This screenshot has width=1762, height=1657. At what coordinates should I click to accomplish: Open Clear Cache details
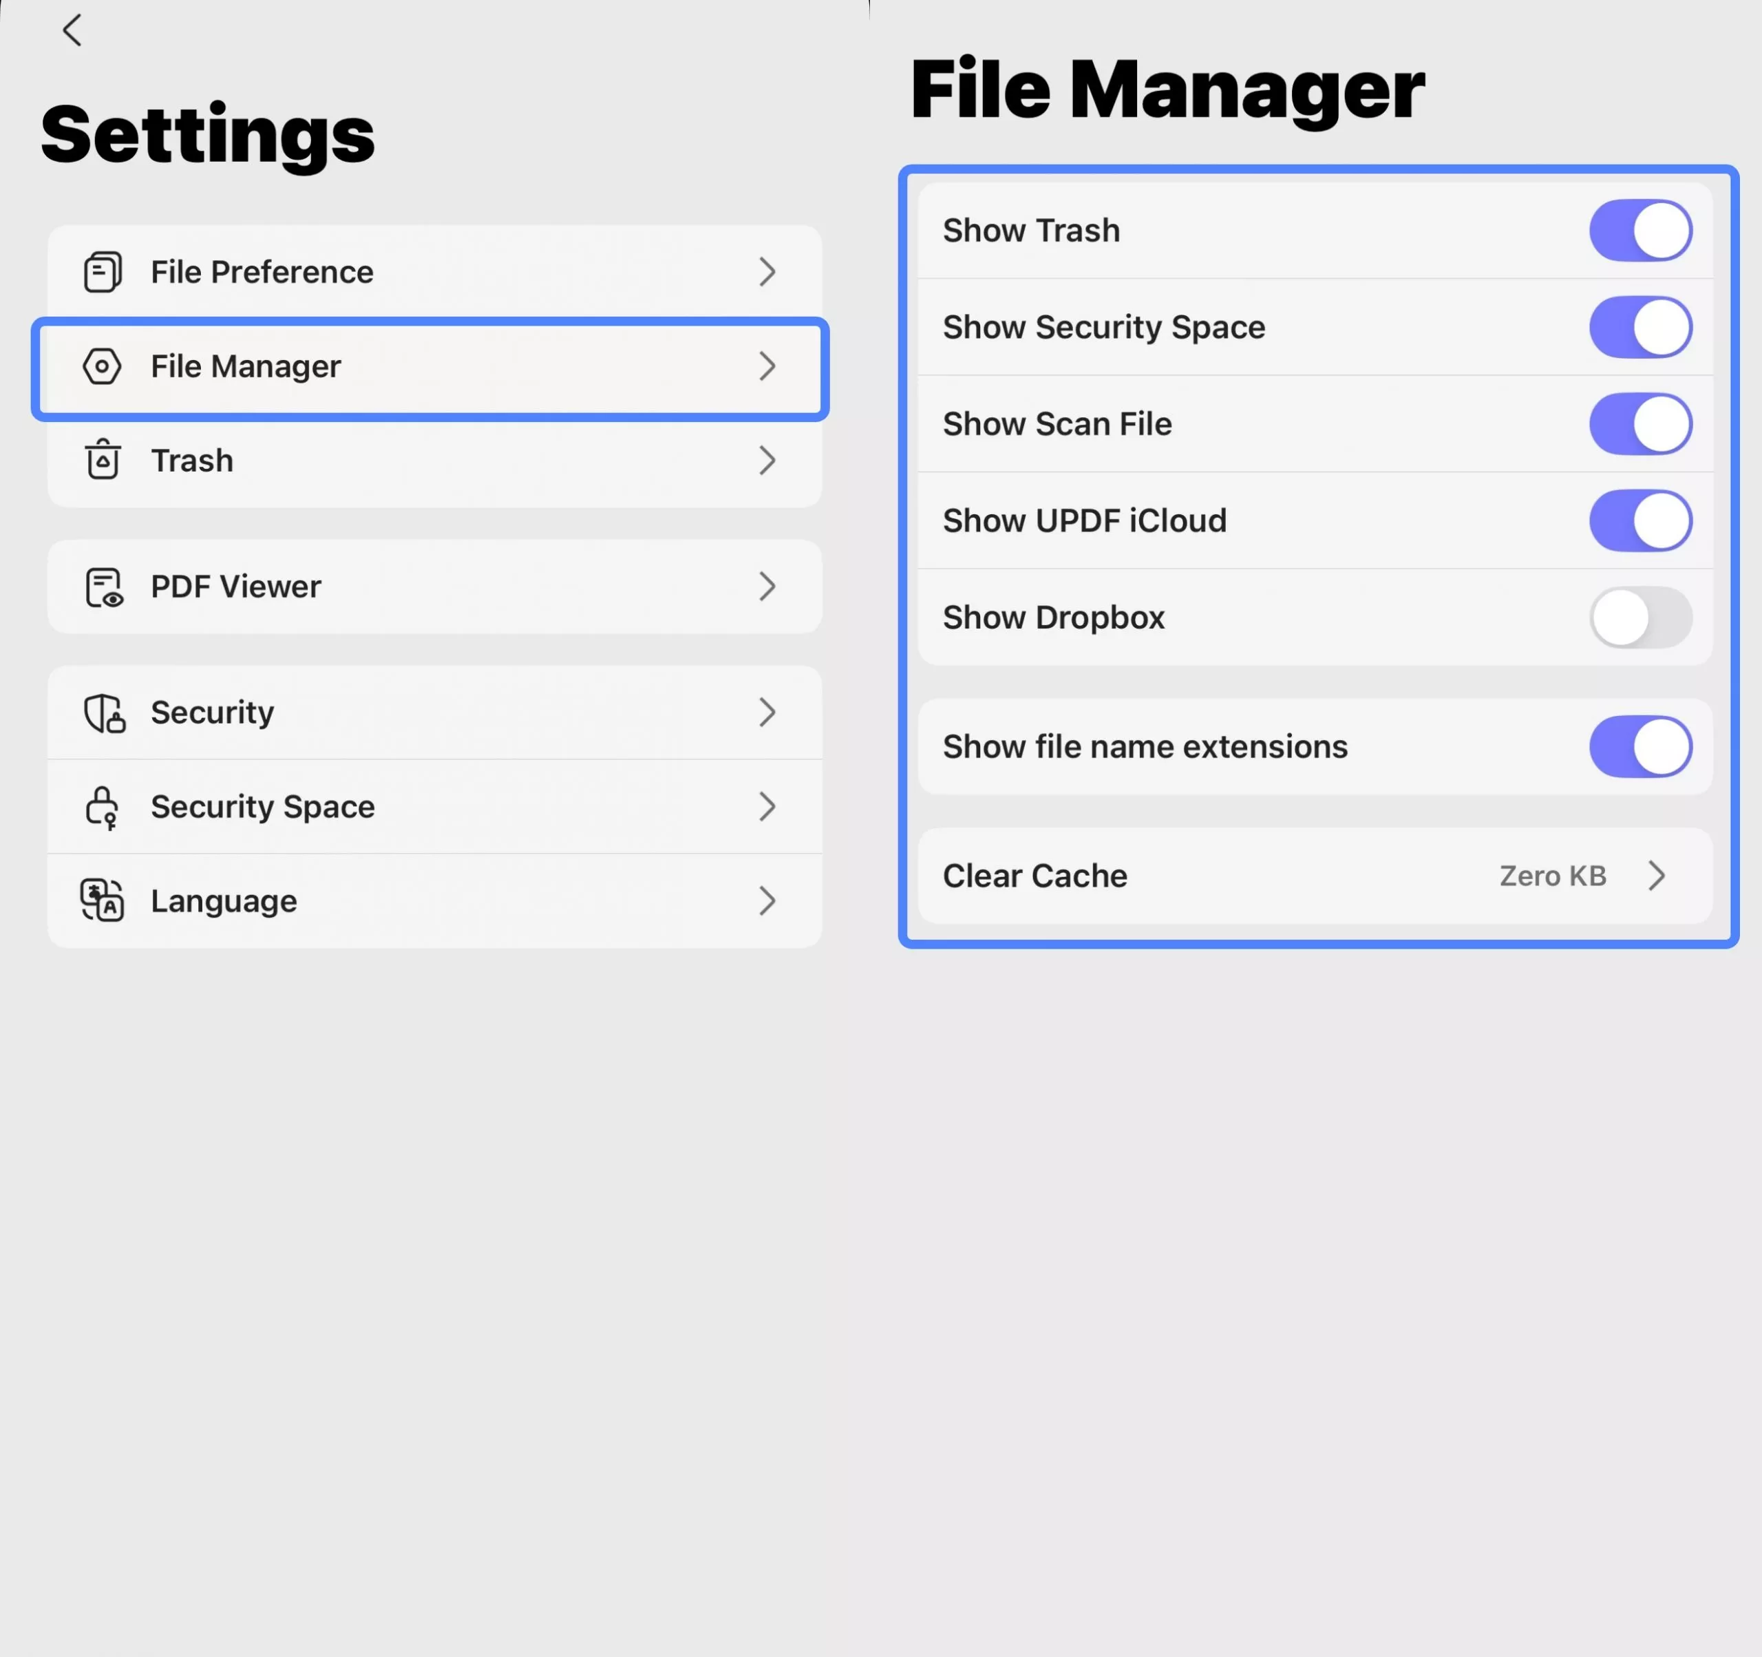1658,876
